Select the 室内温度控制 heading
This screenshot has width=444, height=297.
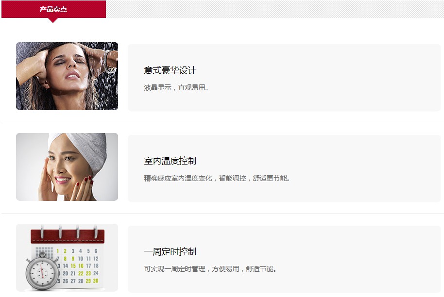point(170,161)
